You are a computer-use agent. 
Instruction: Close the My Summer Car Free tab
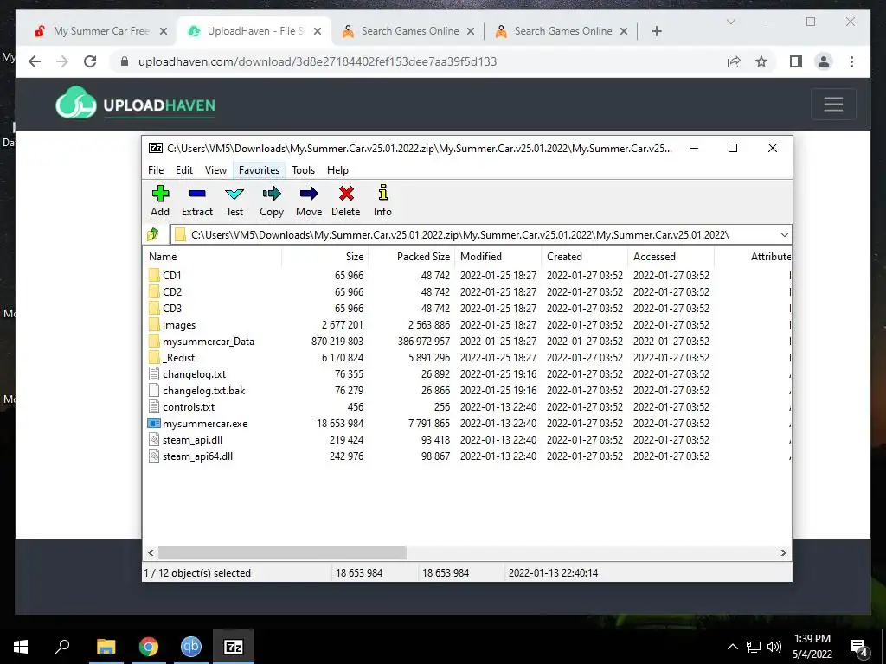164,31
